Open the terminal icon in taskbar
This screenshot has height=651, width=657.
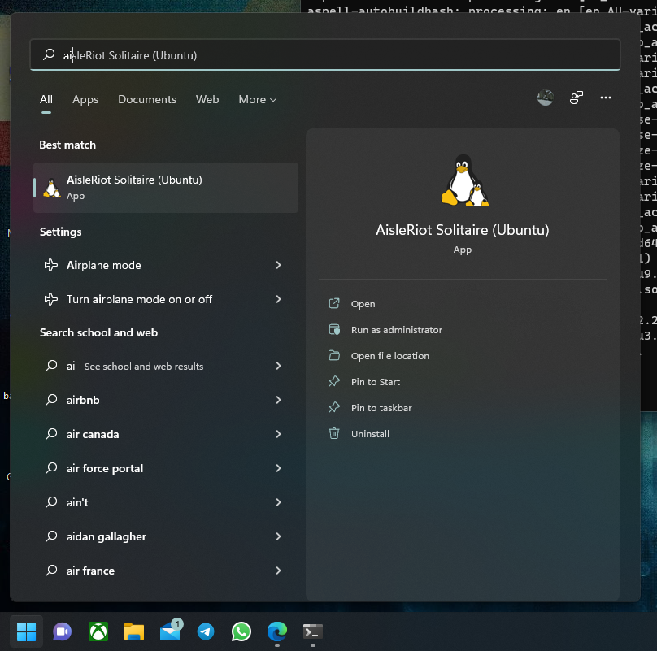tap(313, 631)
